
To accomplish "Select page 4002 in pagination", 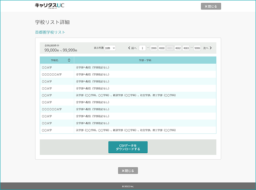I will 178,48.
